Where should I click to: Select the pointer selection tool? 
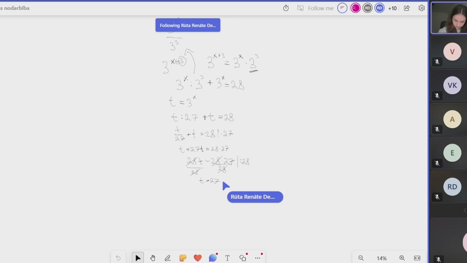coord(138,258)
